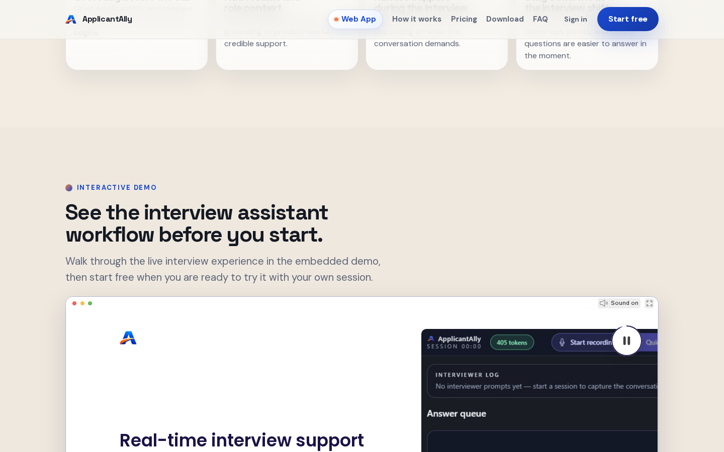This screenshot has height=452, width=724.
Task: Open the Download nav item
Action: [505, 19]
